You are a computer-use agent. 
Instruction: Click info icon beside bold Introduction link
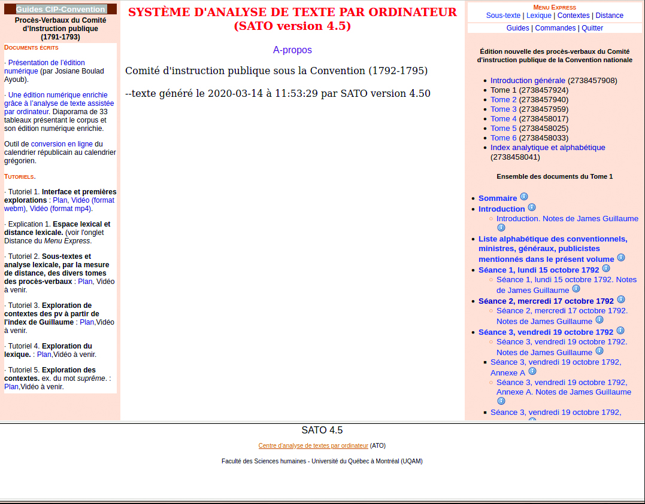(532, 207)
